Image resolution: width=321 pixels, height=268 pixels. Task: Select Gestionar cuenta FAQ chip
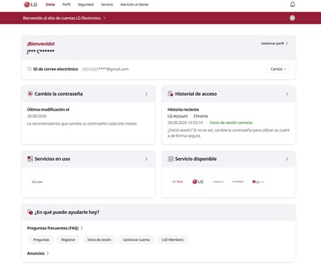[136, 239]
